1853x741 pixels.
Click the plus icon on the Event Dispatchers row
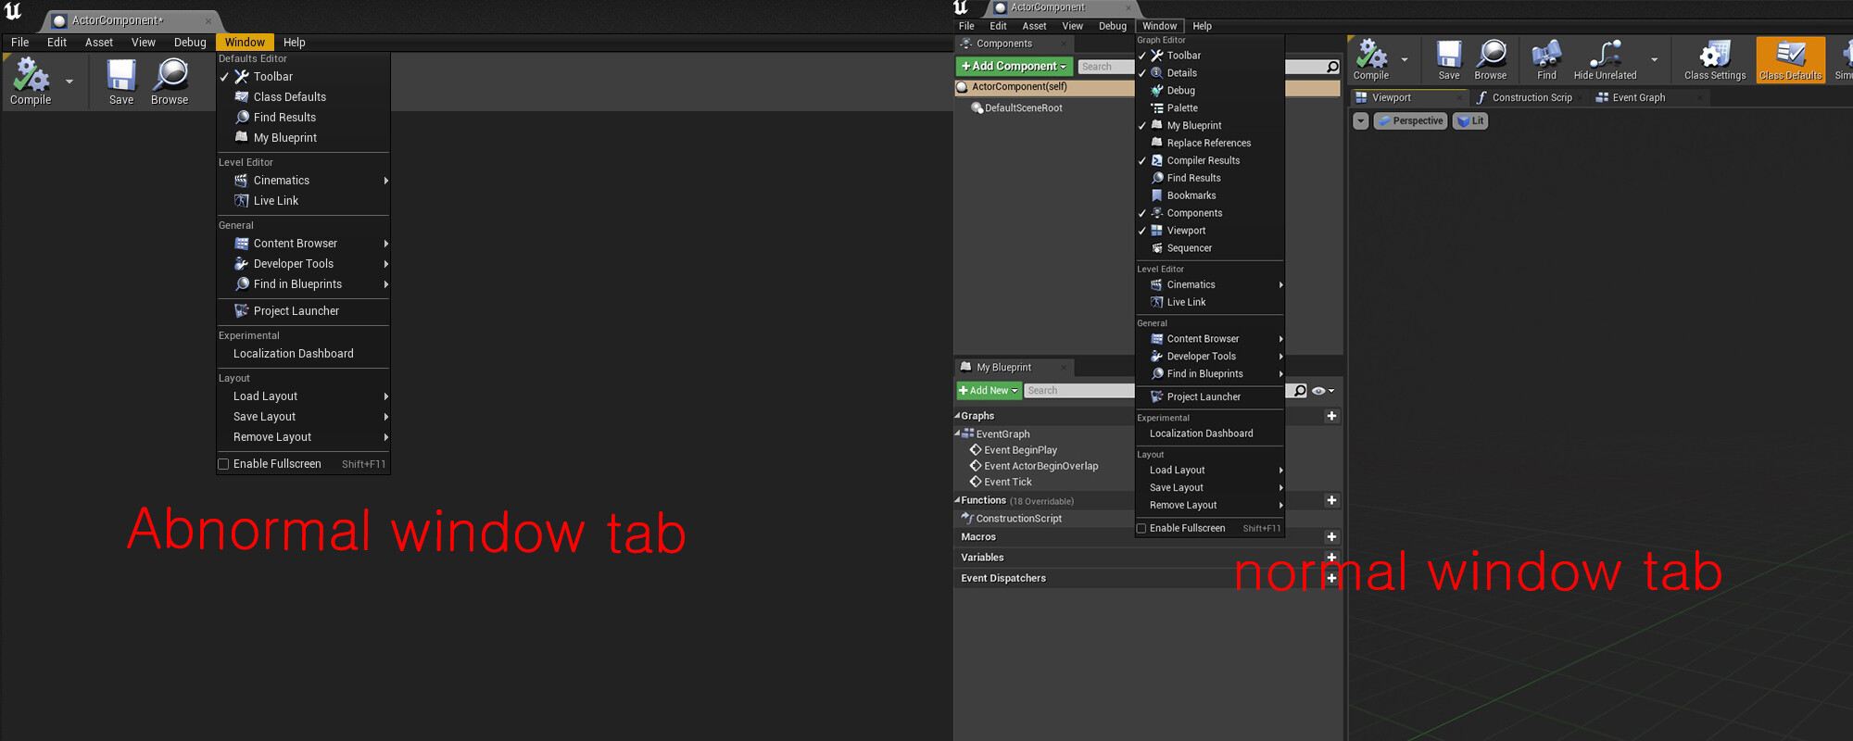point(1331,578)
